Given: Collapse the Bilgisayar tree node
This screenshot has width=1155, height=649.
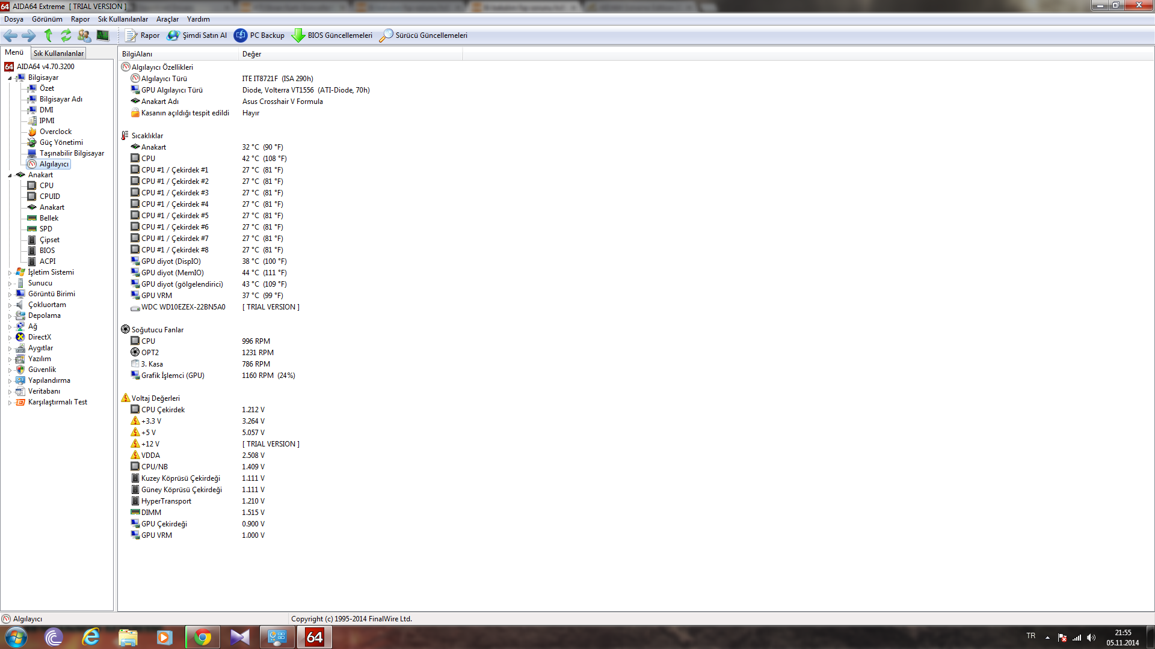Looking at the screenshot, I should point(10,78).
